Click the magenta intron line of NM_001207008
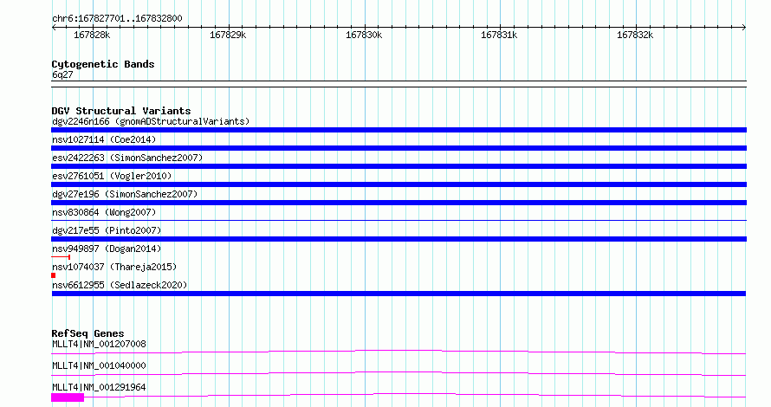 point(398,352)
